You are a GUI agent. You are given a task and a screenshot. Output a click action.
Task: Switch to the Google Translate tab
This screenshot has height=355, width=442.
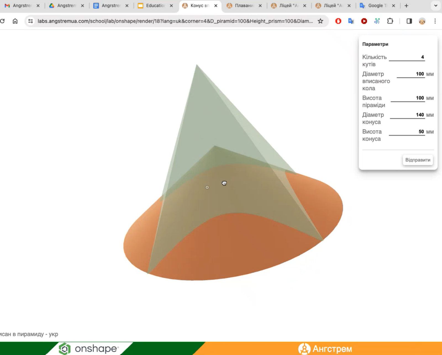point(375,6)
